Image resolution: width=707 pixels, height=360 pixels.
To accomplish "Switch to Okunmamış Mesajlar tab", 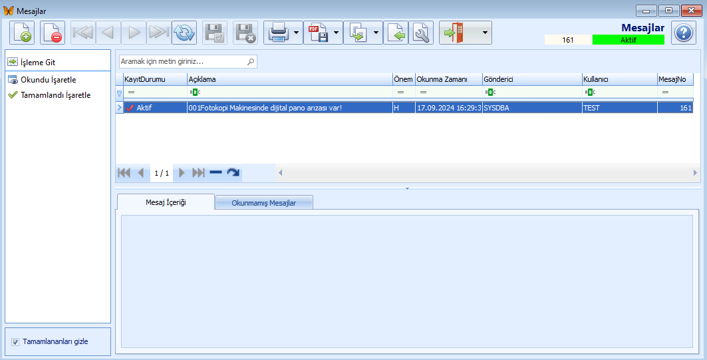I will pos(264,203).
